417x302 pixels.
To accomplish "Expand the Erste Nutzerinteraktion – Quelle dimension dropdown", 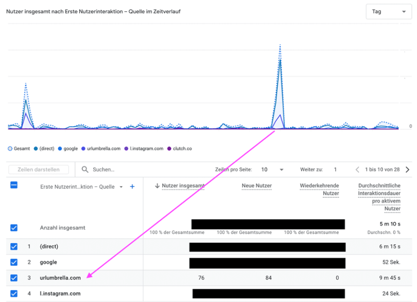I will pos(121,187).
